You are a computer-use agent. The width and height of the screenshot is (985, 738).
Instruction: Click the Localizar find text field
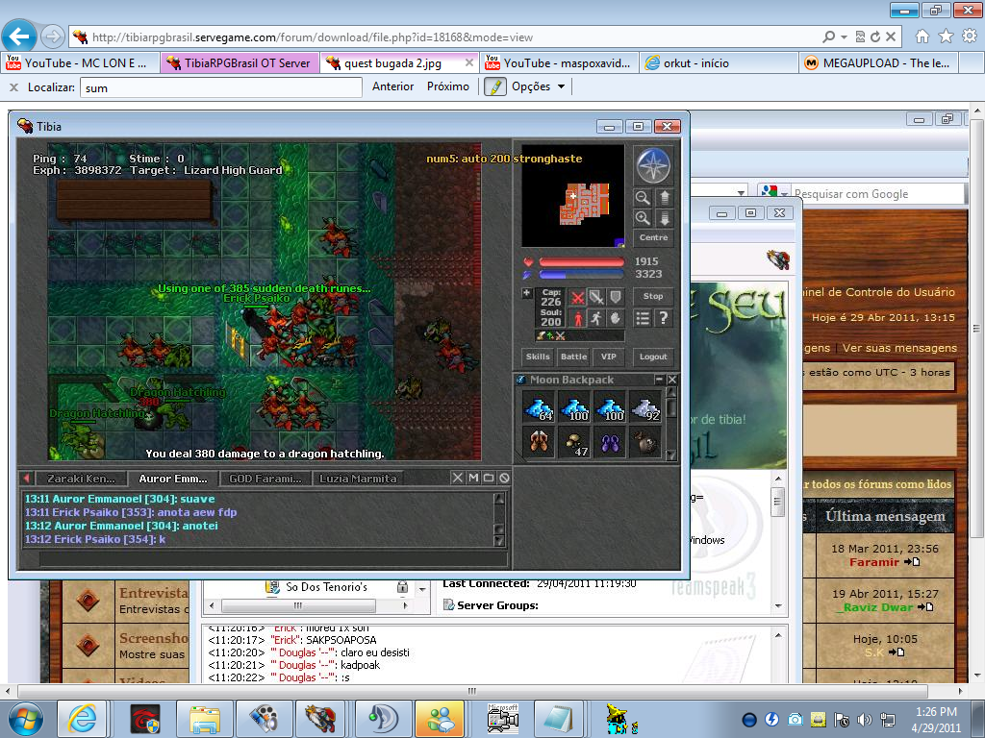pyautogui.click(x=221, y=87)
